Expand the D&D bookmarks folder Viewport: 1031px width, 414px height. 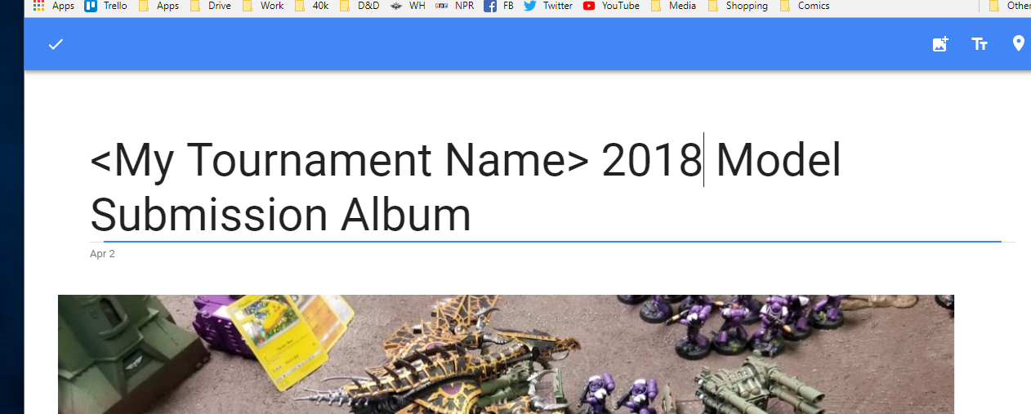pos(359,6)
